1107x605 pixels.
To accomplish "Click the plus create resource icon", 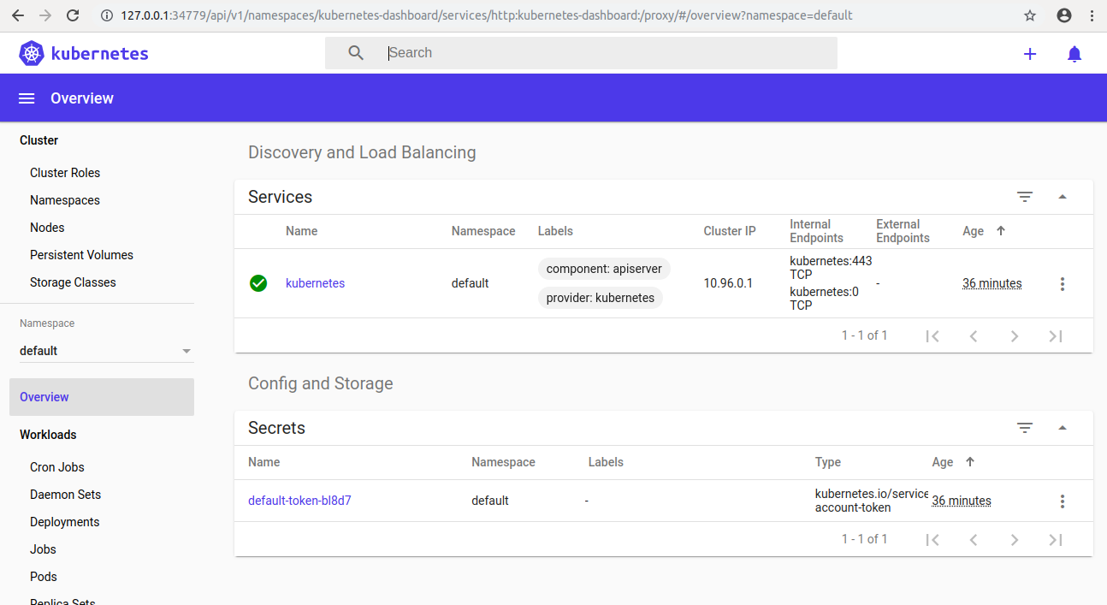I will pos(1030,54).
